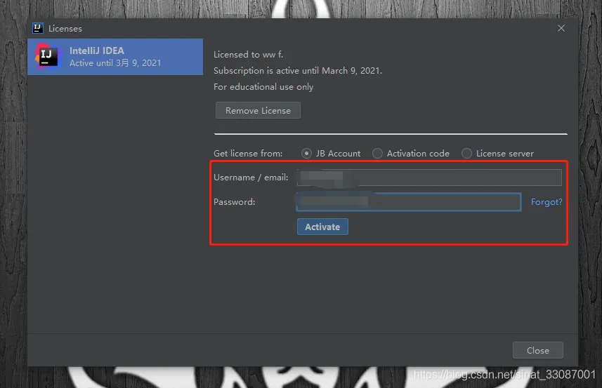Click the 'Licensed to ww f.' text
This screenshot has width=602, height=388.
pyautogui.click(x=249, y=55)
